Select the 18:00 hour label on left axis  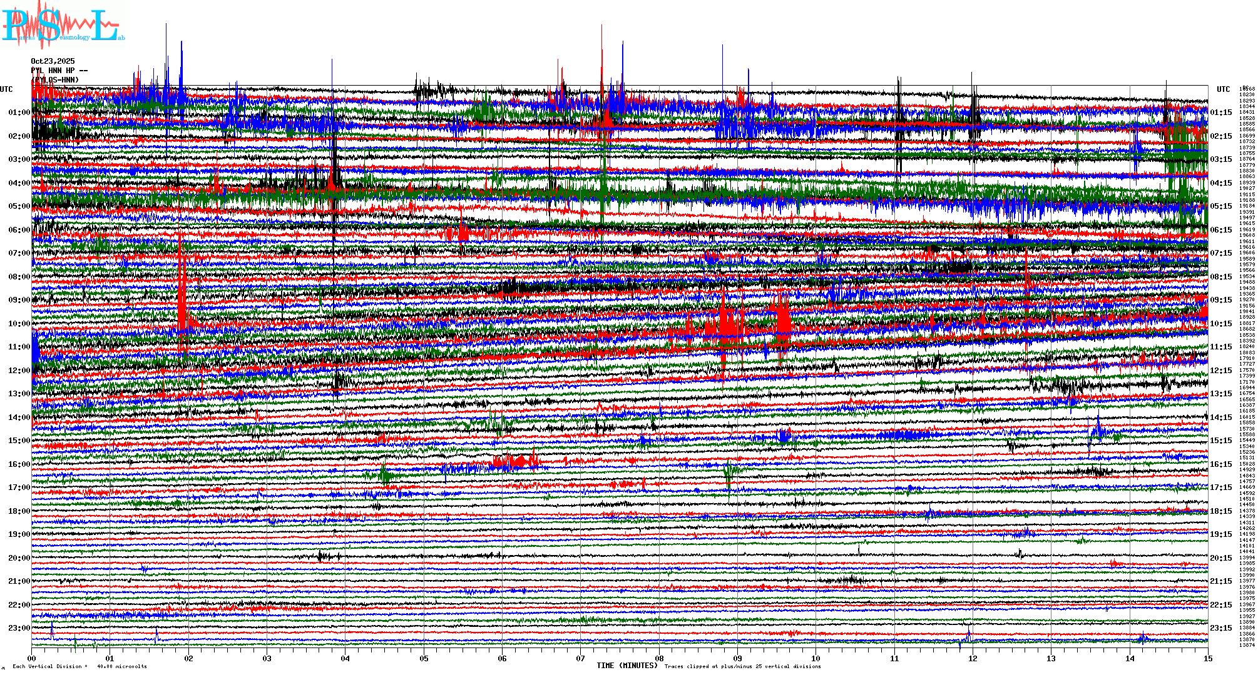click(19, 511)
